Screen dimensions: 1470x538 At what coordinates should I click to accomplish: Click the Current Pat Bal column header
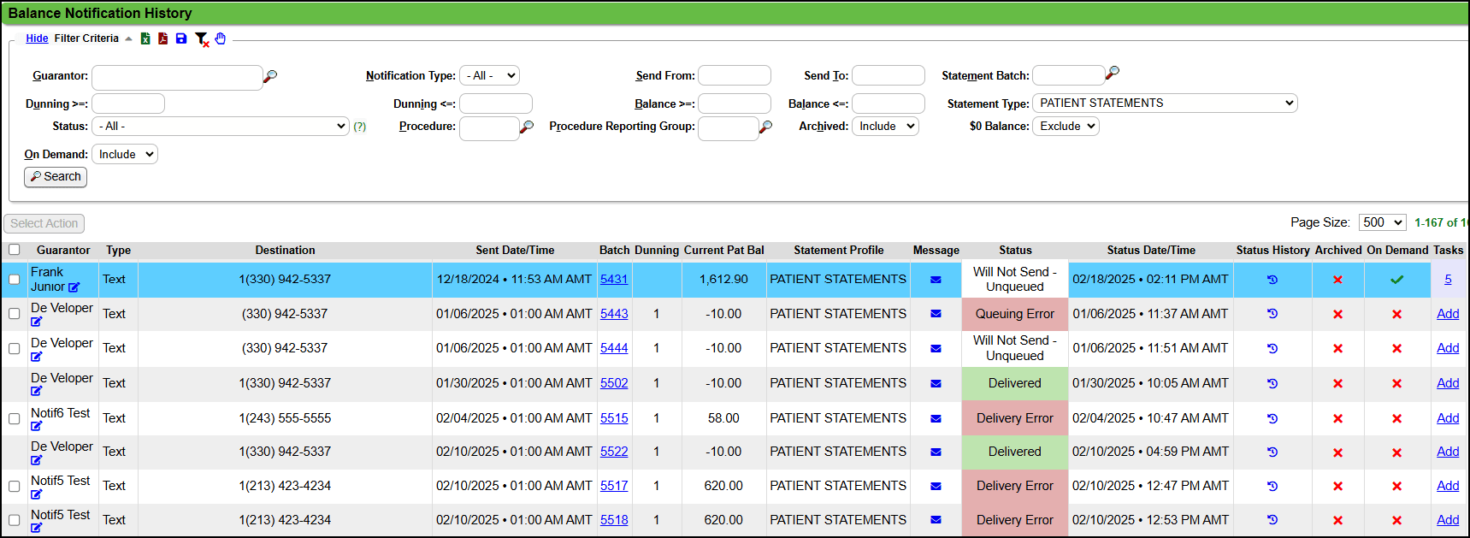tap(723, 251)
